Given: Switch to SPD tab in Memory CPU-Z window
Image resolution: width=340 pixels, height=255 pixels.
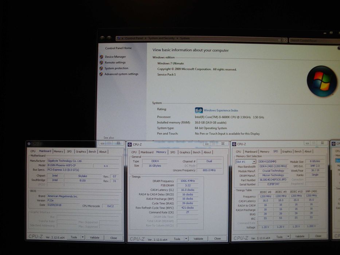Looking at the screenshot, I should tap(173, 152).
